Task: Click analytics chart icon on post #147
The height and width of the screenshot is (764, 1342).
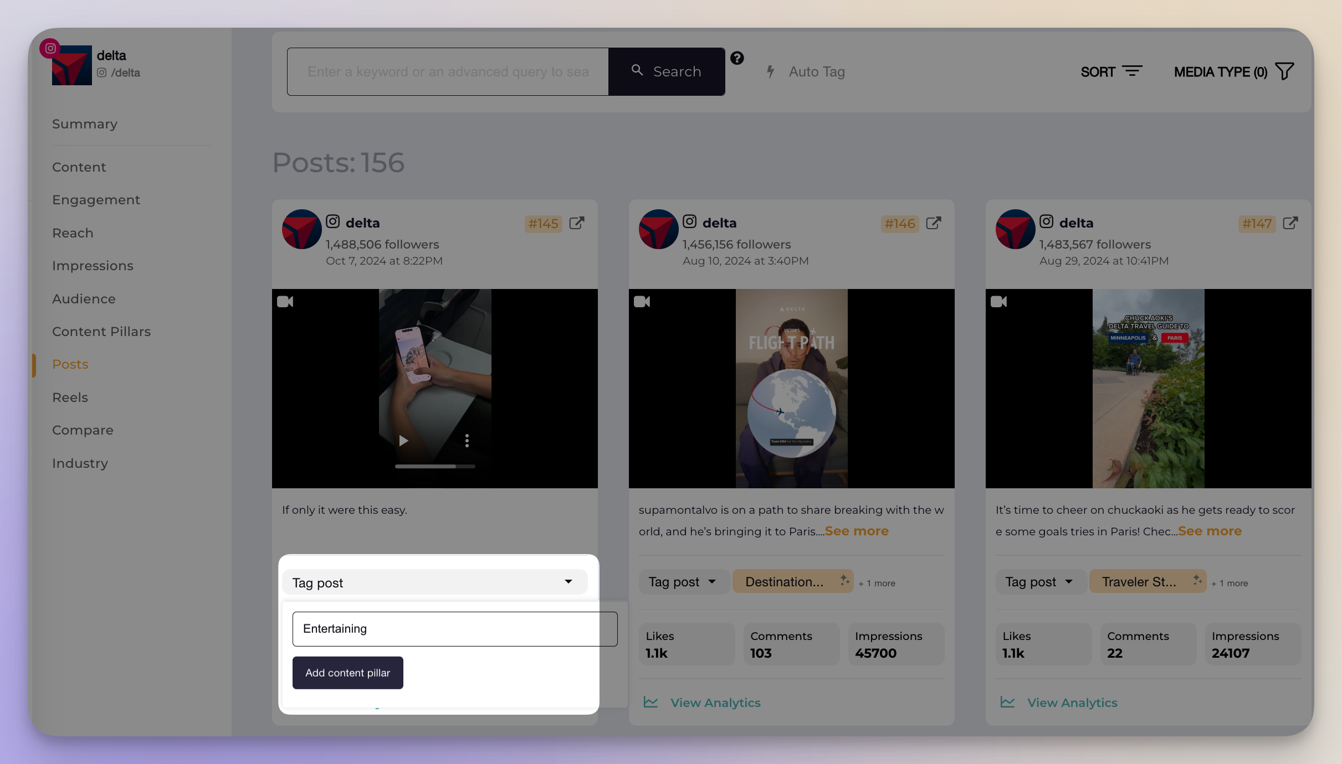Action: pos(1008,703)
